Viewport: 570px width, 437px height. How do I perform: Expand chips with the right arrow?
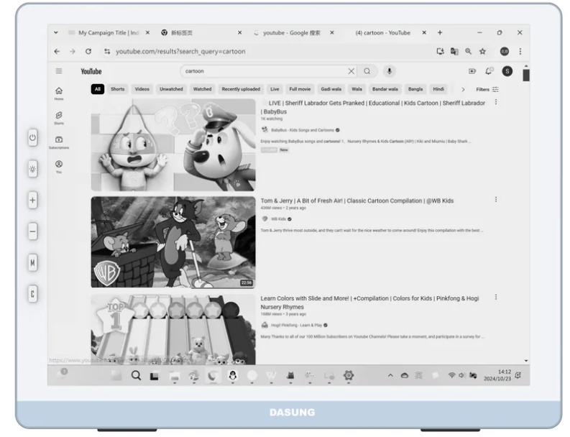coord(463,89)
